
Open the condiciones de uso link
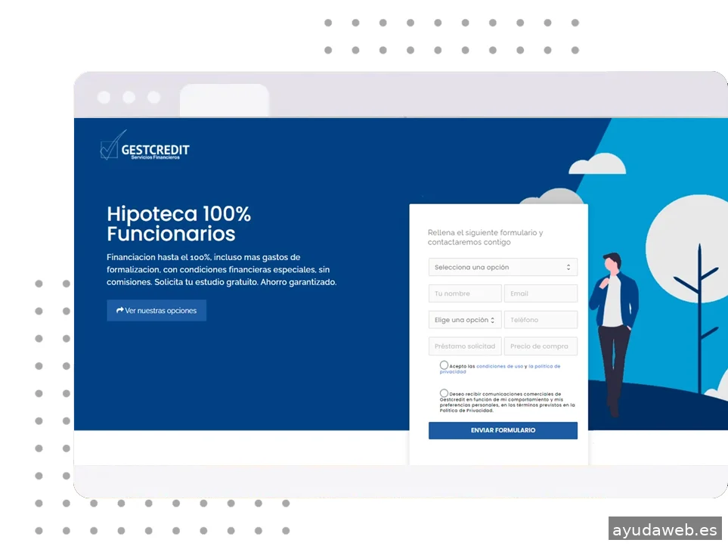click(499, 366)
